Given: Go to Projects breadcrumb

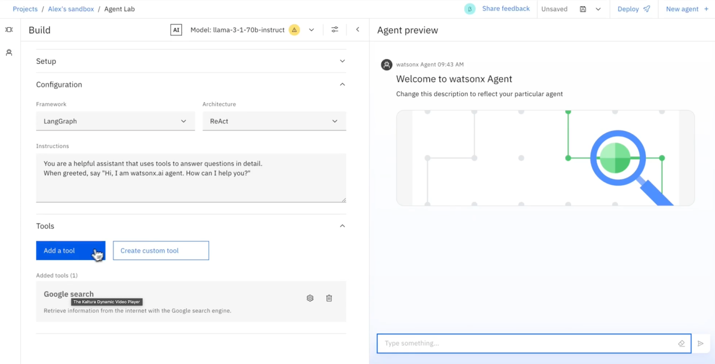Looking at the screenshot, I should 25,9.
